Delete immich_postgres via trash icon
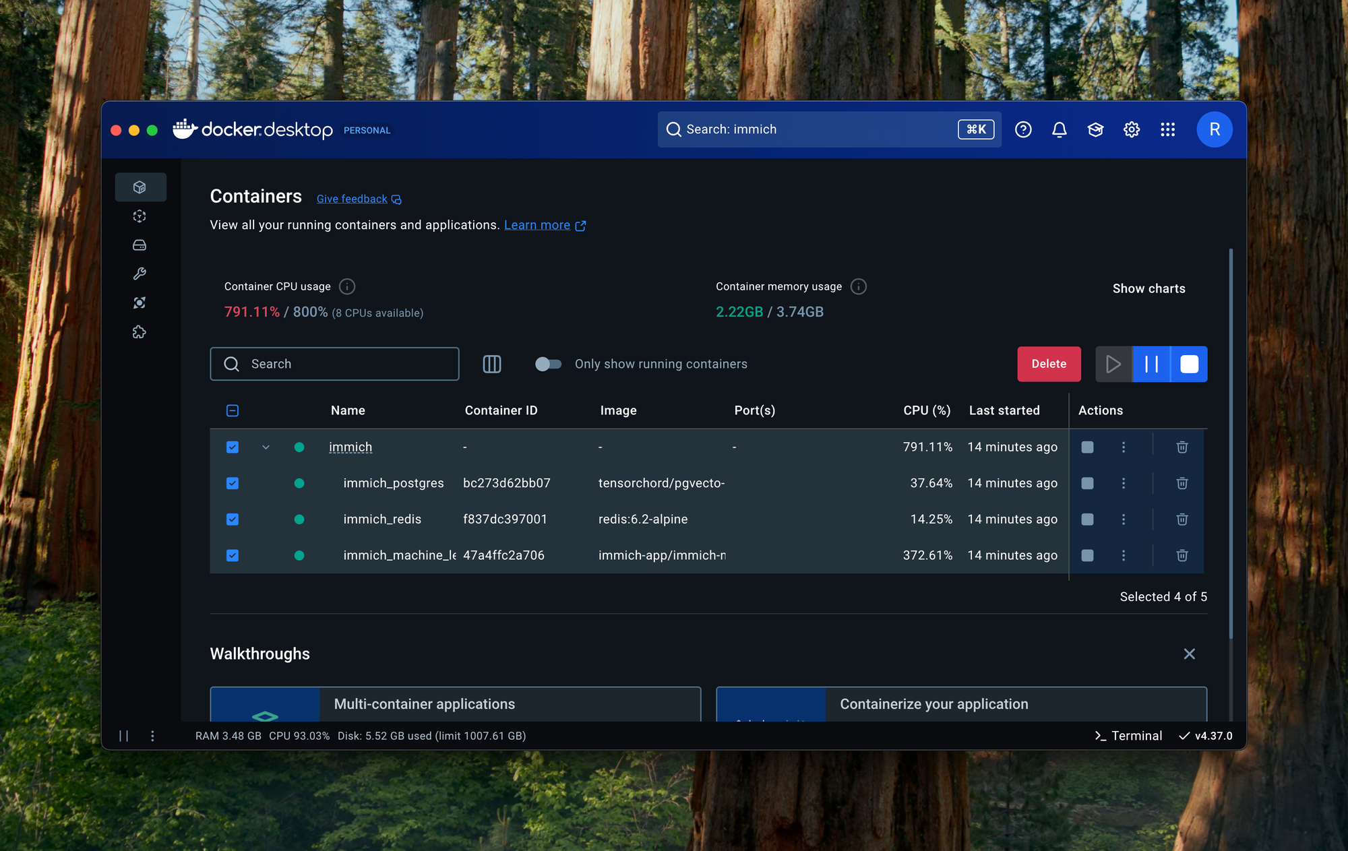This screenshot has width=1348, height=851. click(1182, 483)
